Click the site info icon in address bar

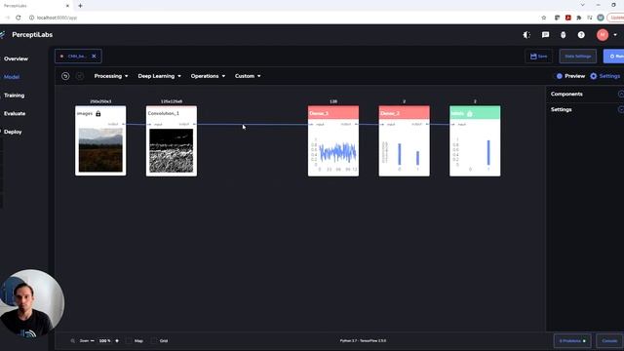[32, 18]
